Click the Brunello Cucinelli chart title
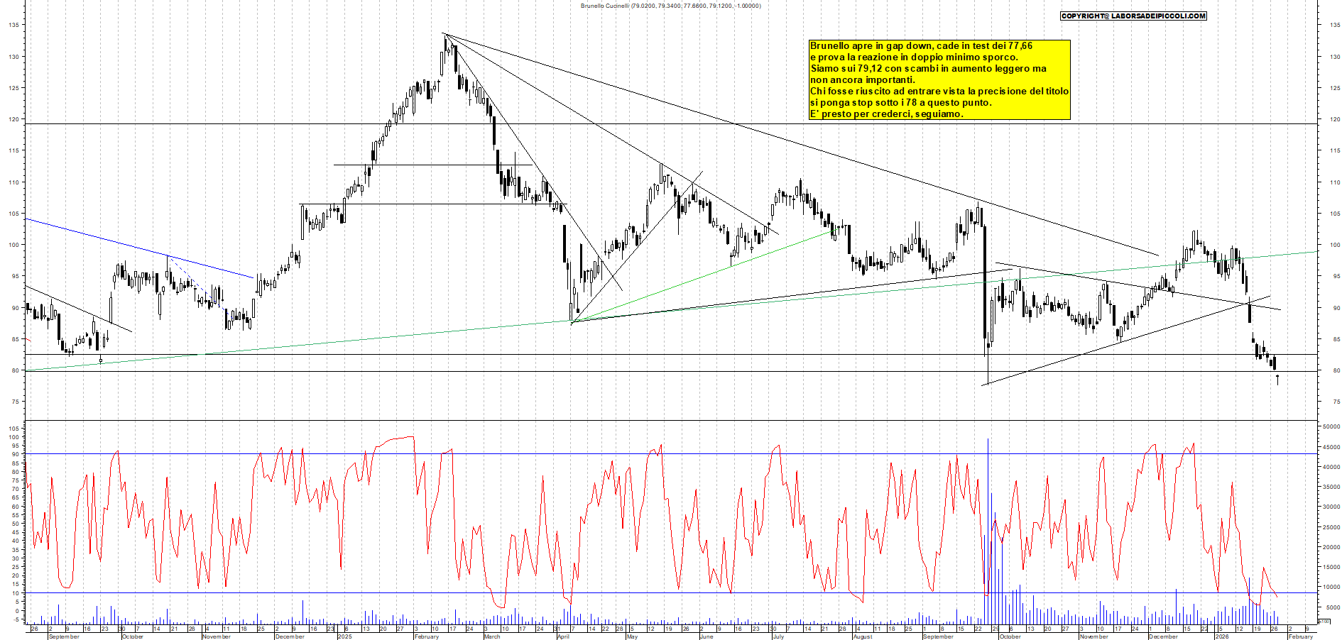Viewport: 1342px width, 640px height. click(670, 6)
